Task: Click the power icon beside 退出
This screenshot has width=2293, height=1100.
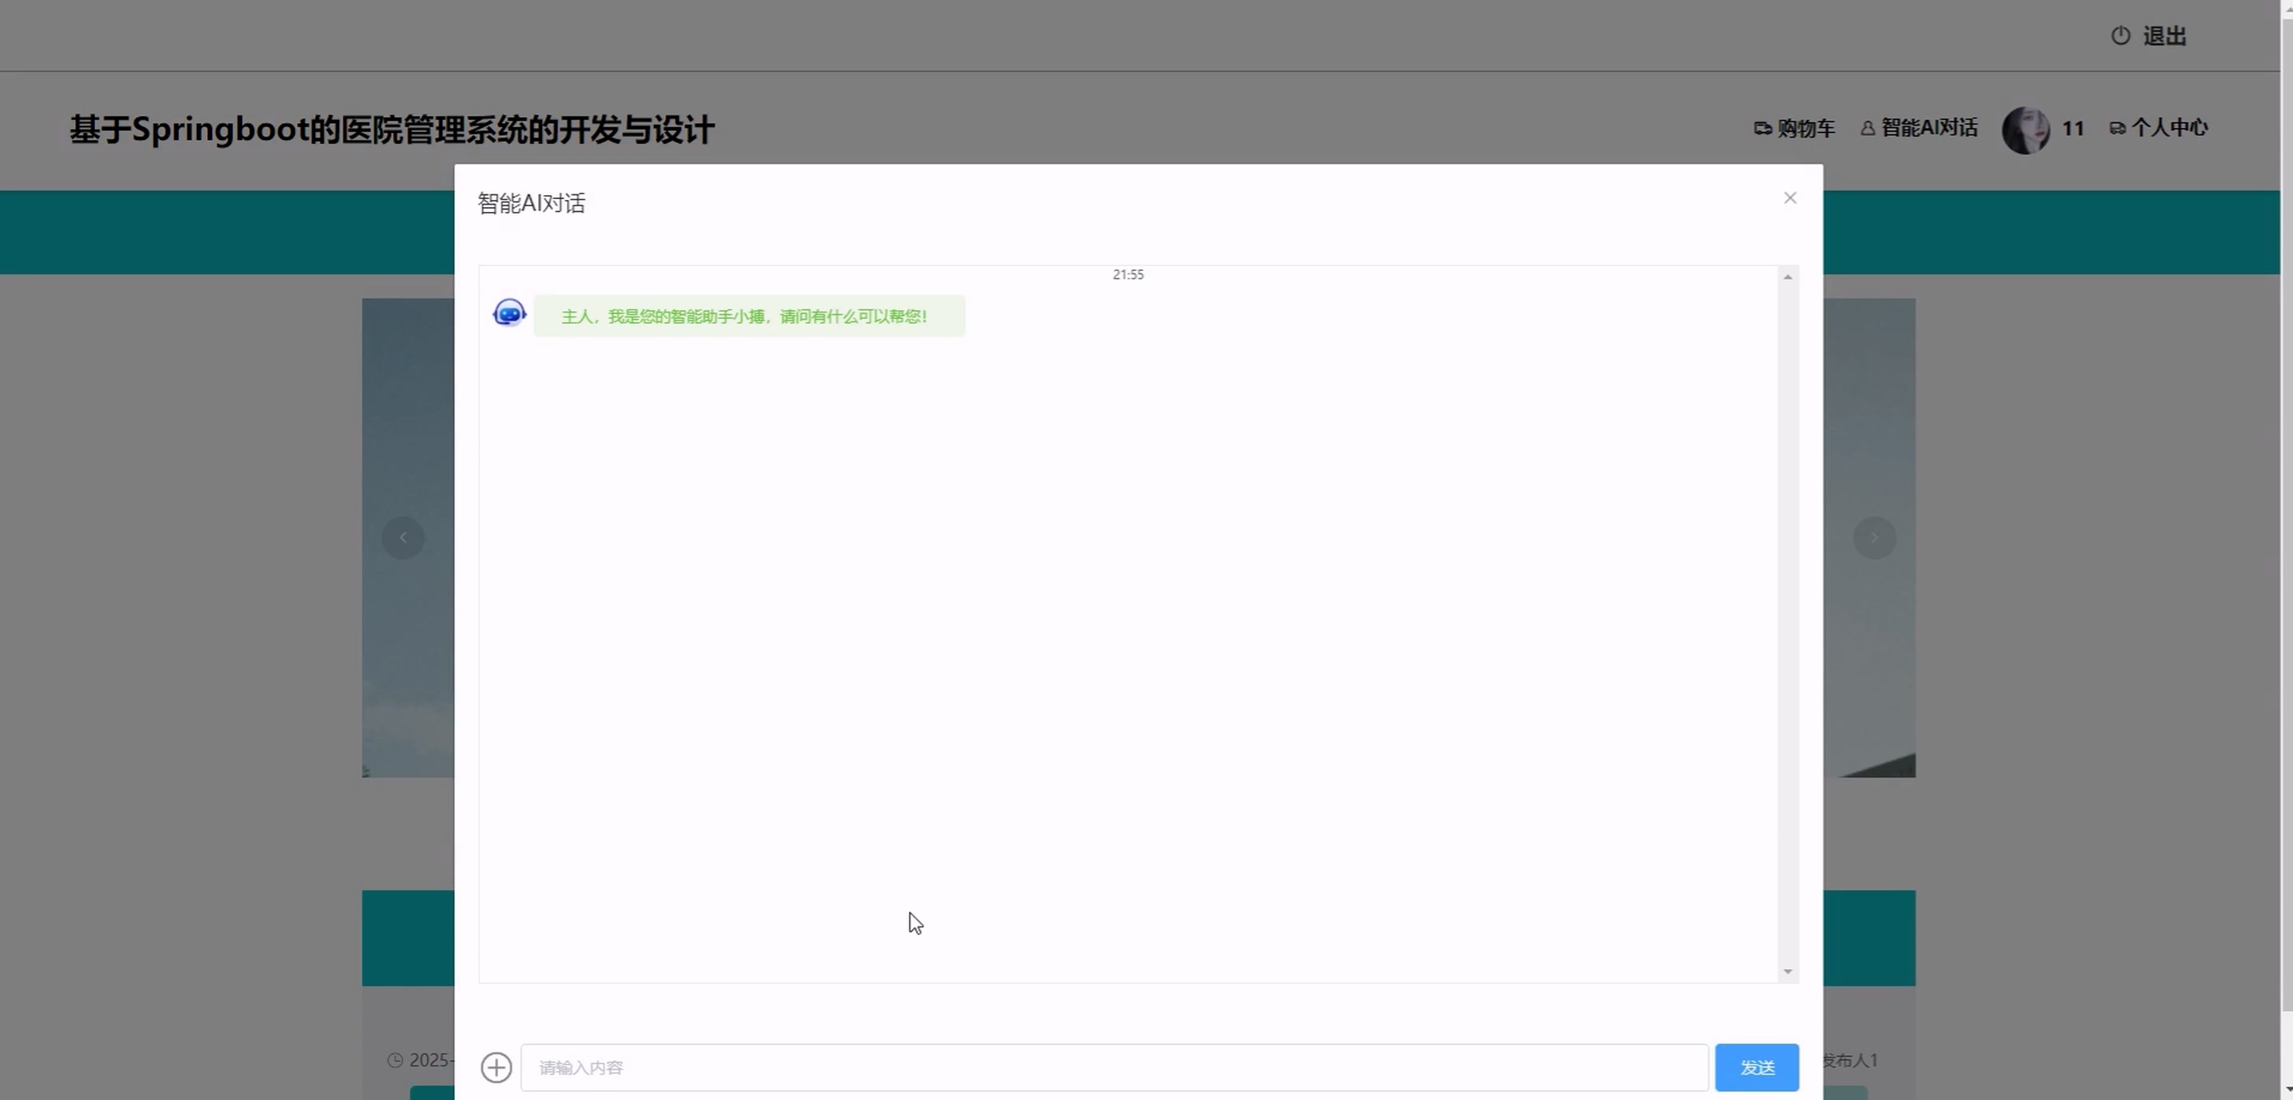Action: tap(2120, 36)
